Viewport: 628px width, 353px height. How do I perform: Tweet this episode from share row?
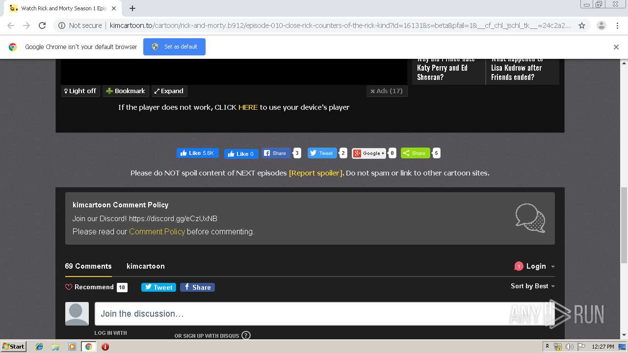click(322, 153)
